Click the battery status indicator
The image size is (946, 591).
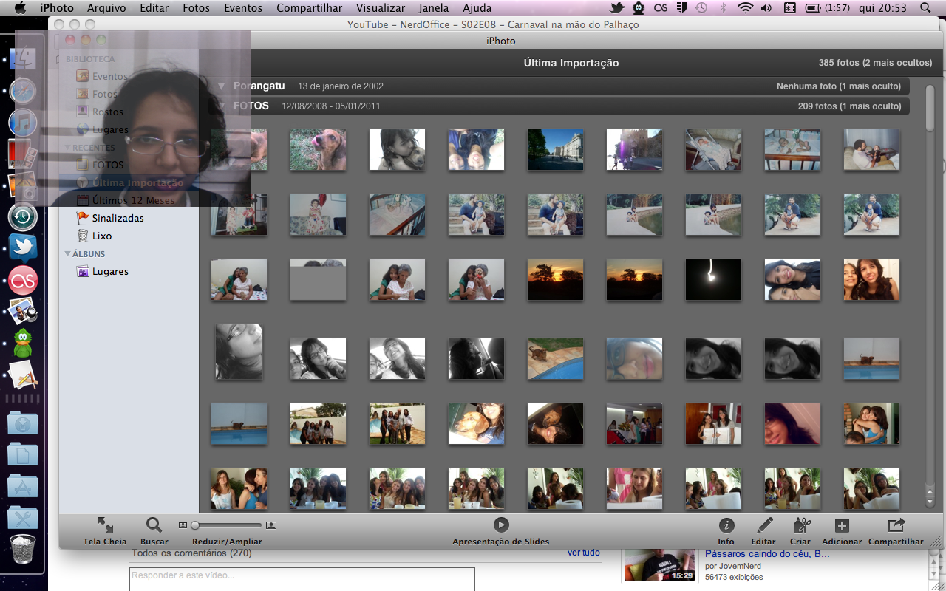pos(826,8)
